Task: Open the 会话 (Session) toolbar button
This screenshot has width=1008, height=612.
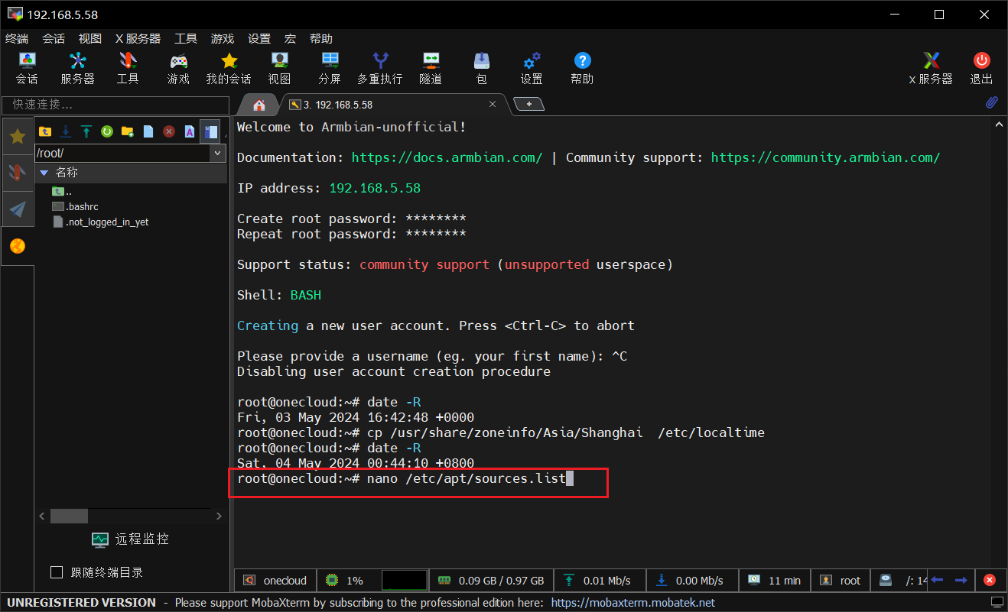Action: [x=27, y=68]
